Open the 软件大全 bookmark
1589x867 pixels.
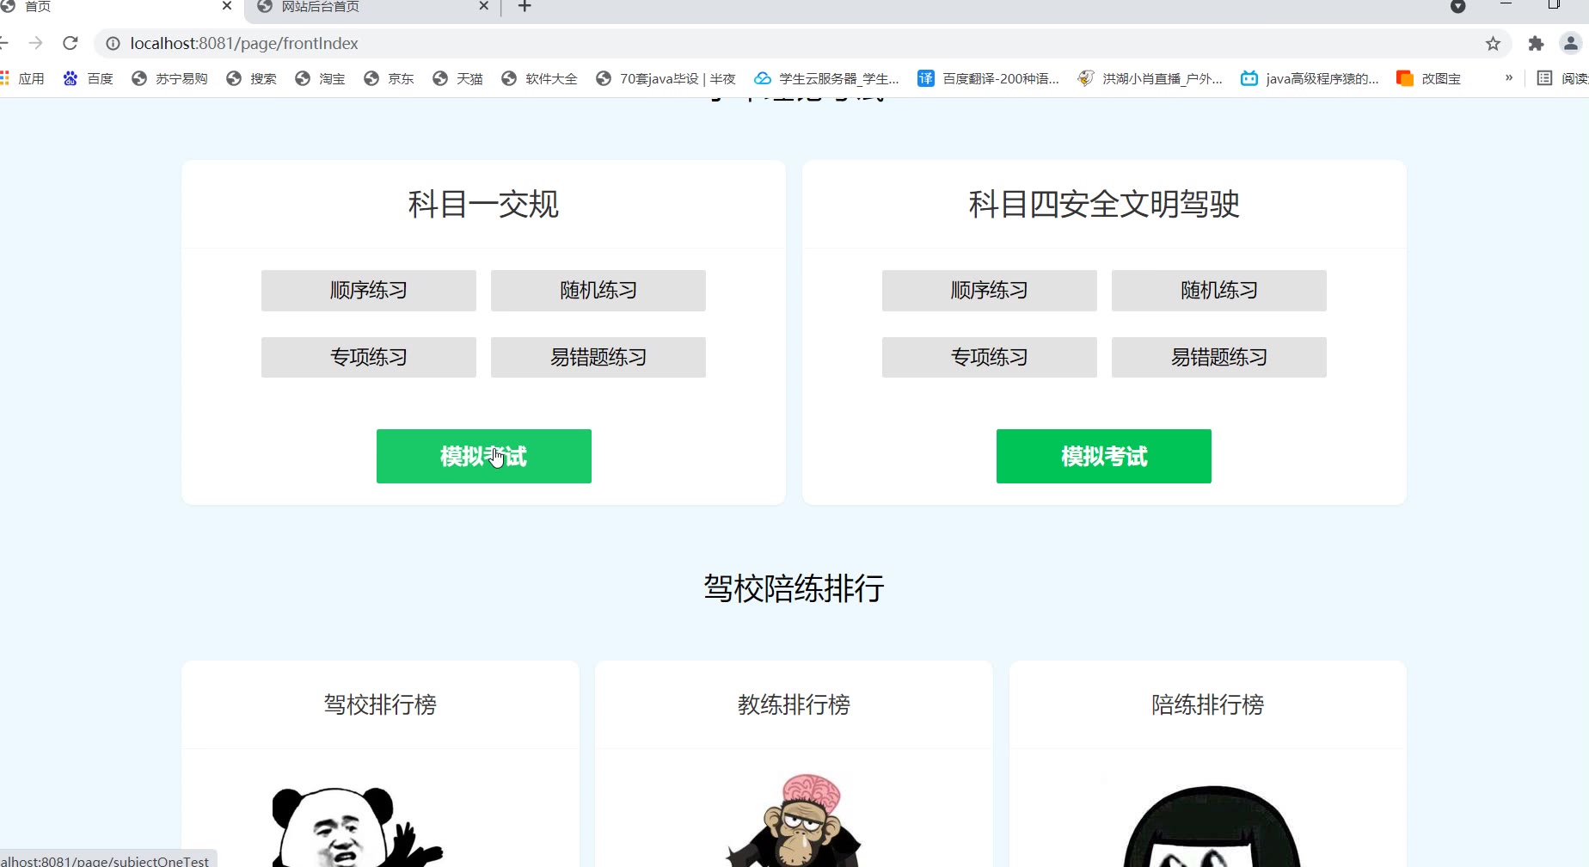(x=539, y=78)
